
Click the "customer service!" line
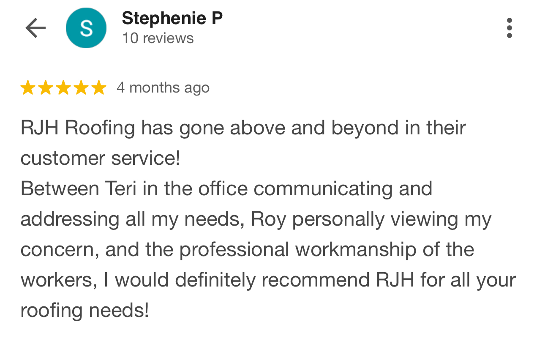pos(101,158)
